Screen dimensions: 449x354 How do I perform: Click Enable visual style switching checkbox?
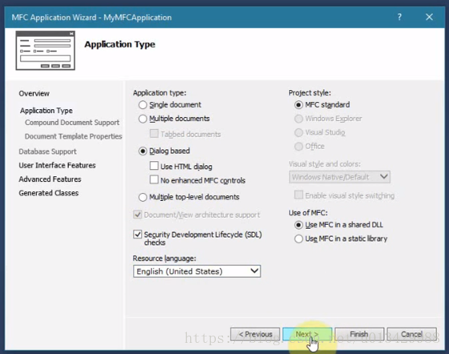[299, 195]
